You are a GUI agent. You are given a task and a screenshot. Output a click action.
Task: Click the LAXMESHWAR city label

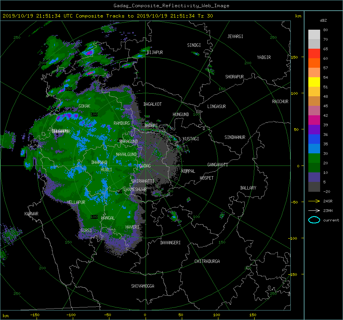(x=135, y=189)
